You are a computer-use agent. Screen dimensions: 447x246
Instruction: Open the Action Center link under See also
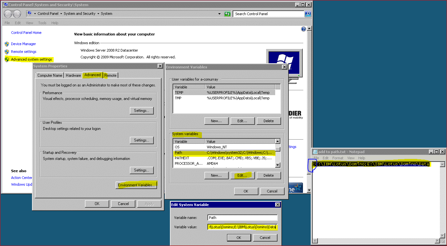(x=22, y=178)
